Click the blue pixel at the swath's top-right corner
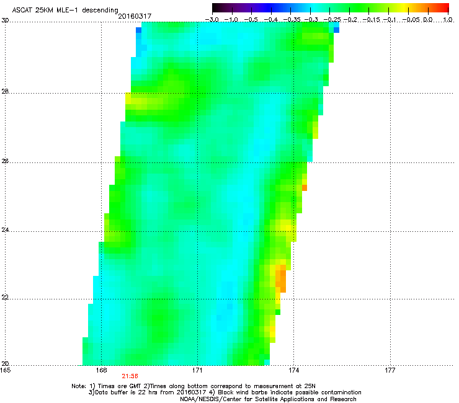459x403 pixels. click(x=336, y=30)
